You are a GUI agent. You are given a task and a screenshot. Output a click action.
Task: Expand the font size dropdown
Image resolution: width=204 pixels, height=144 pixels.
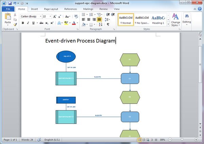[50, 16]
